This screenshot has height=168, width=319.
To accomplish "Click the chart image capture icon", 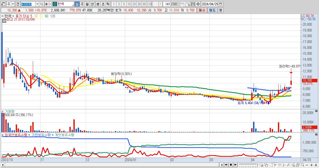I will pos(298,165).
